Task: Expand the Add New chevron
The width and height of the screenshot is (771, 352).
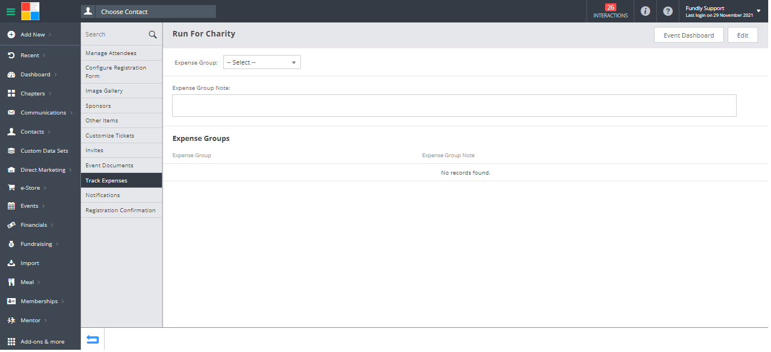Action: point(50,35)
